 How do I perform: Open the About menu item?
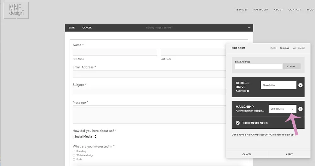[278, 10]
